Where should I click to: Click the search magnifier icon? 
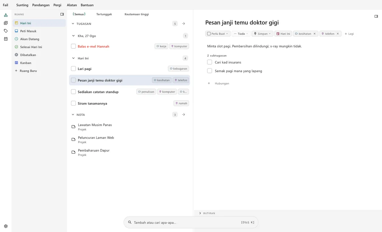coord(130,222)
